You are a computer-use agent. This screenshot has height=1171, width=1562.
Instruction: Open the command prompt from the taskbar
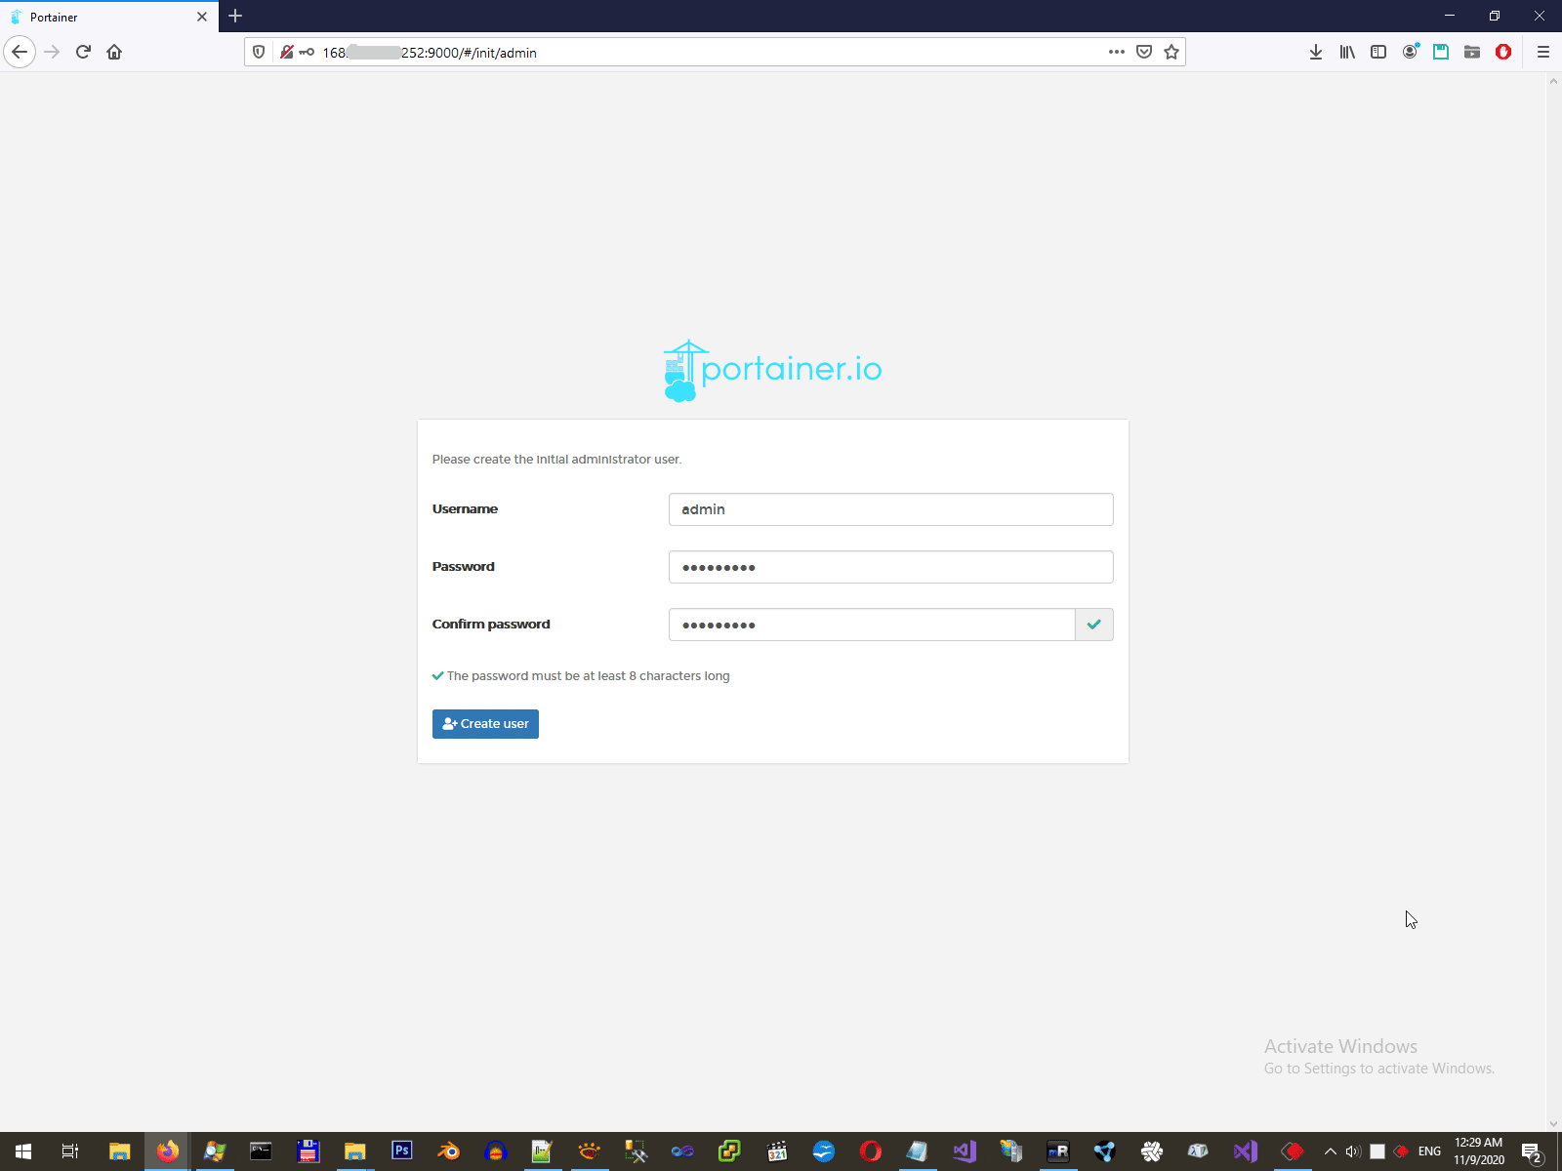click(261, 1151)
